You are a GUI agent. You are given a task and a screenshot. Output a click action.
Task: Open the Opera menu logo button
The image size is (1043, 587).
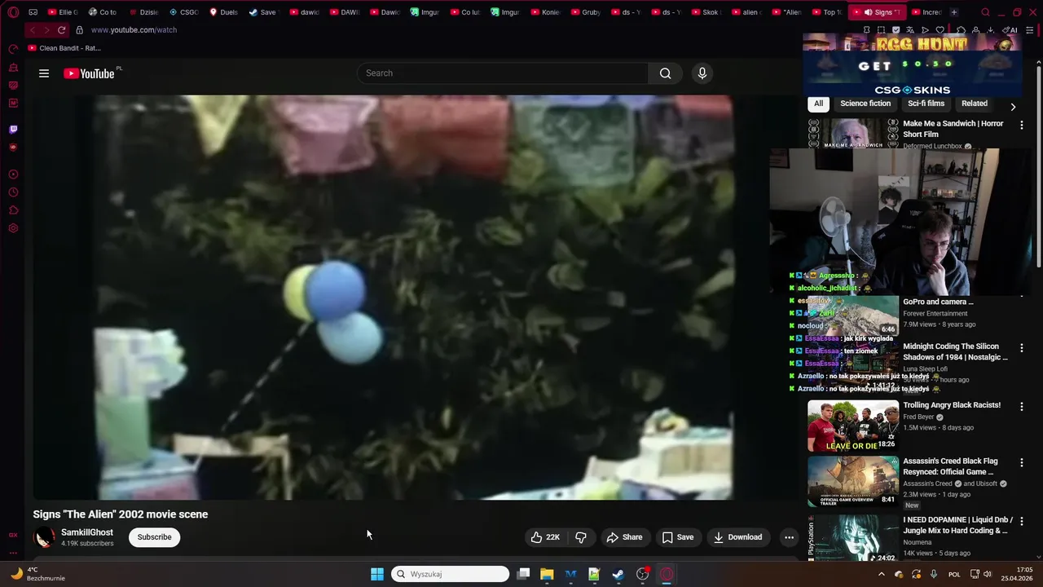[x=13, y=12]
